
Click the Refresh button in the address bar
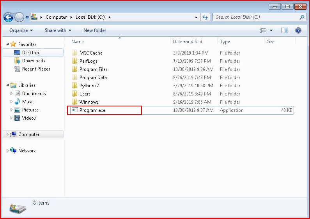(x=205, y=18)
